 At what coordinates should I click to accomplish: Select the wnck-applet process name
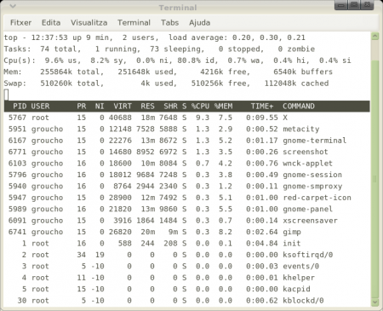coord(307,164)
